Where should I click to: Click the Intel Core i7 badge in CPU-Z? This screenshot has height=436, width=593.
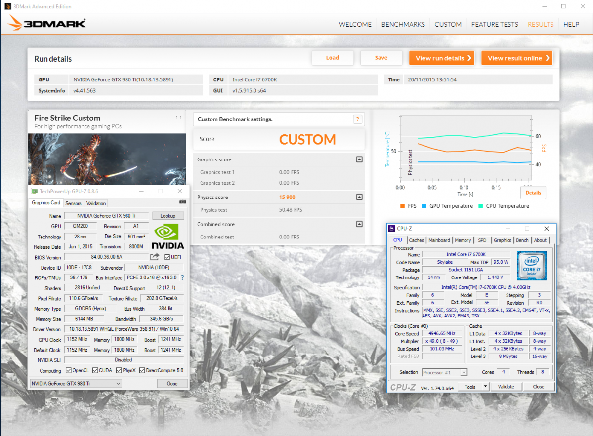point(532,265)
